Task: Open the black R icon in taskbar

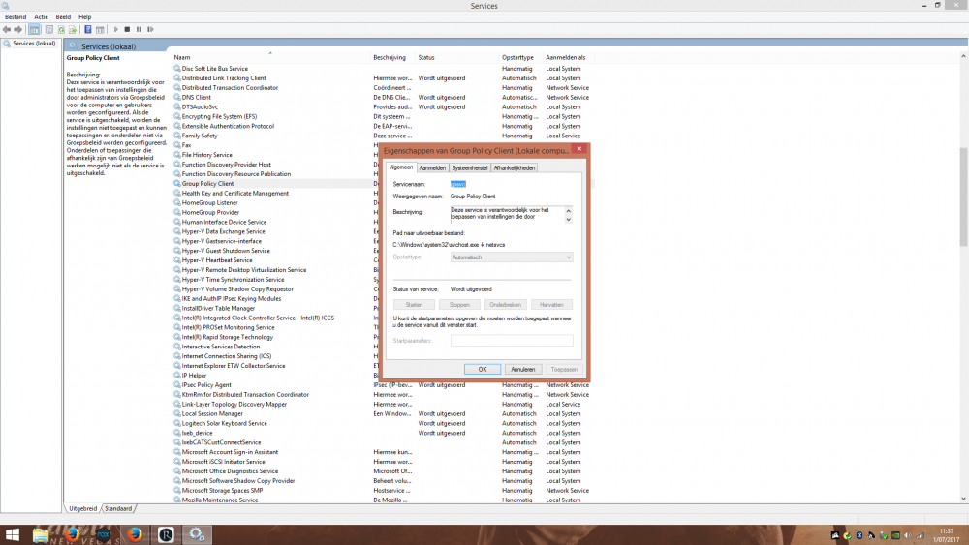Action: pyautogui.click(x=166, y=534)
